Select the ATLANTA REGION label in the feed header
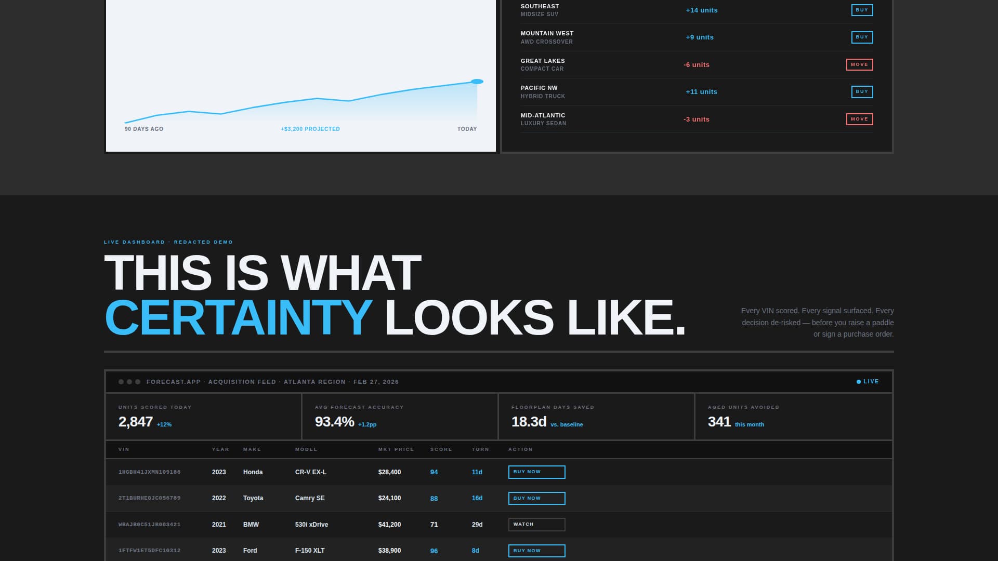998x561 pixels. pos(314,381)
